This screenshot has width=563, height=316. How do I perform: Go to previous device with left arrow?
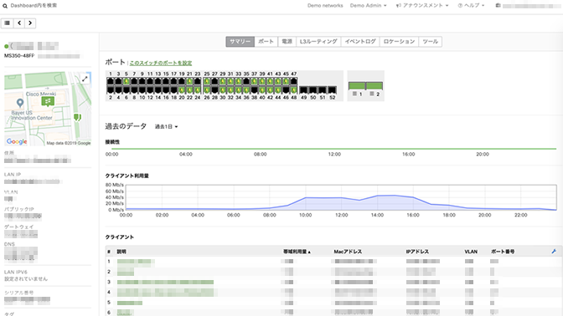point(19,23)
